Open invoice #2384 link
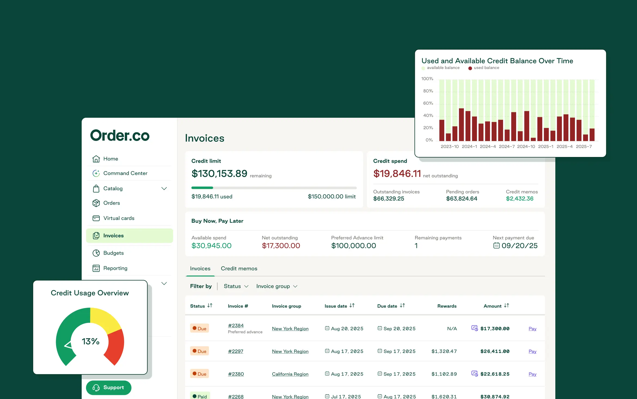Image resolution: width=637 pixels, height=399 pixels. (x=236, y=325)
